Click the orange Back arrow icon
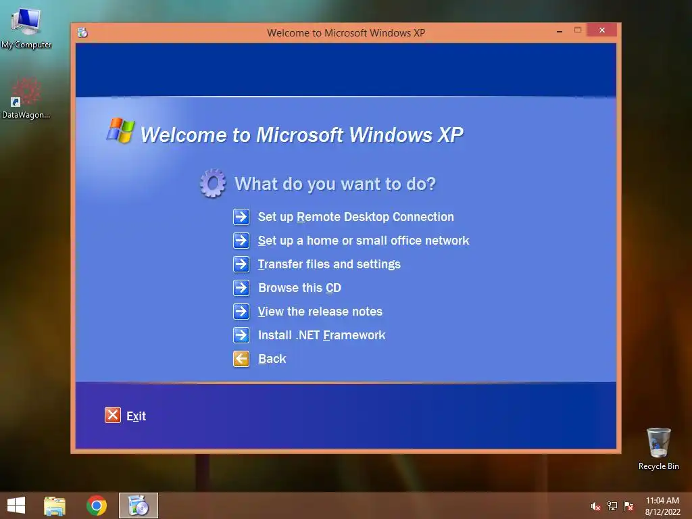The image size is (692, 519). click(241, 359)
